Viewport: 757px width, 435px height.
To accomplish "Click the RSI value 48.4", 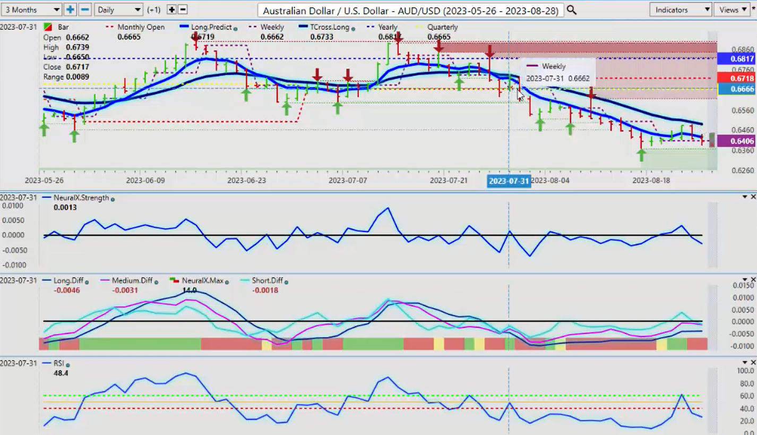I will click(61, 373).
